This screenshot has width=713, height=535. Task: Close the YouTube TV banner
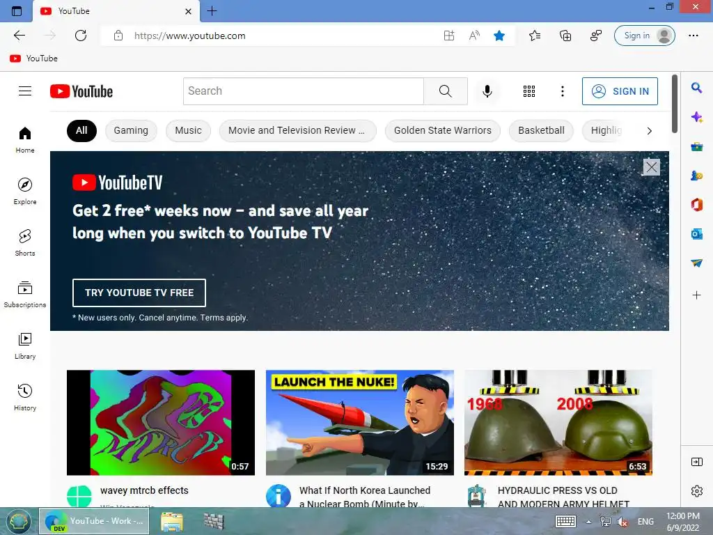pos(651,167)
